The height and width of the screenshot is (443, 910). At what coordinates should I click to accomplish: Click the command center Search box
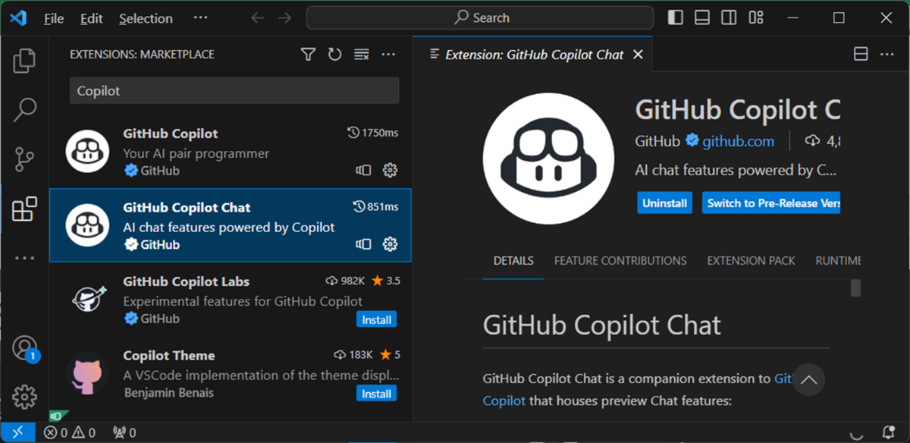pyautogui.click(x=480, y=17)
